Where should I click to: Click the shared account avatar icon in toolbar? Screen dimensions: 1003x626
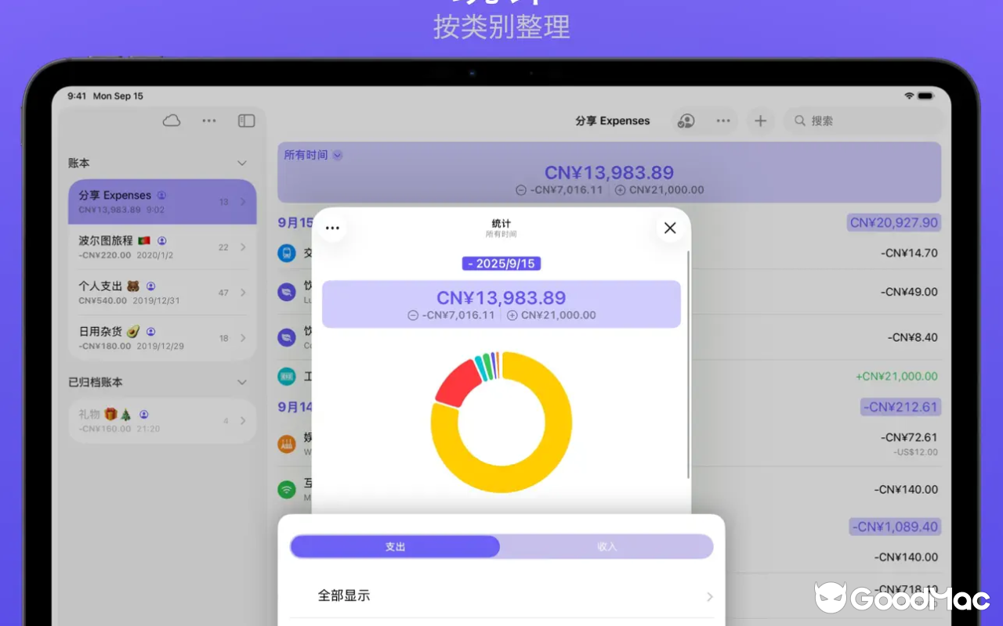point(686,121)
